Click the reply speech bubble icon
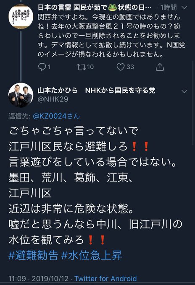This screenshot has height=285, width=195. (42, 67)
